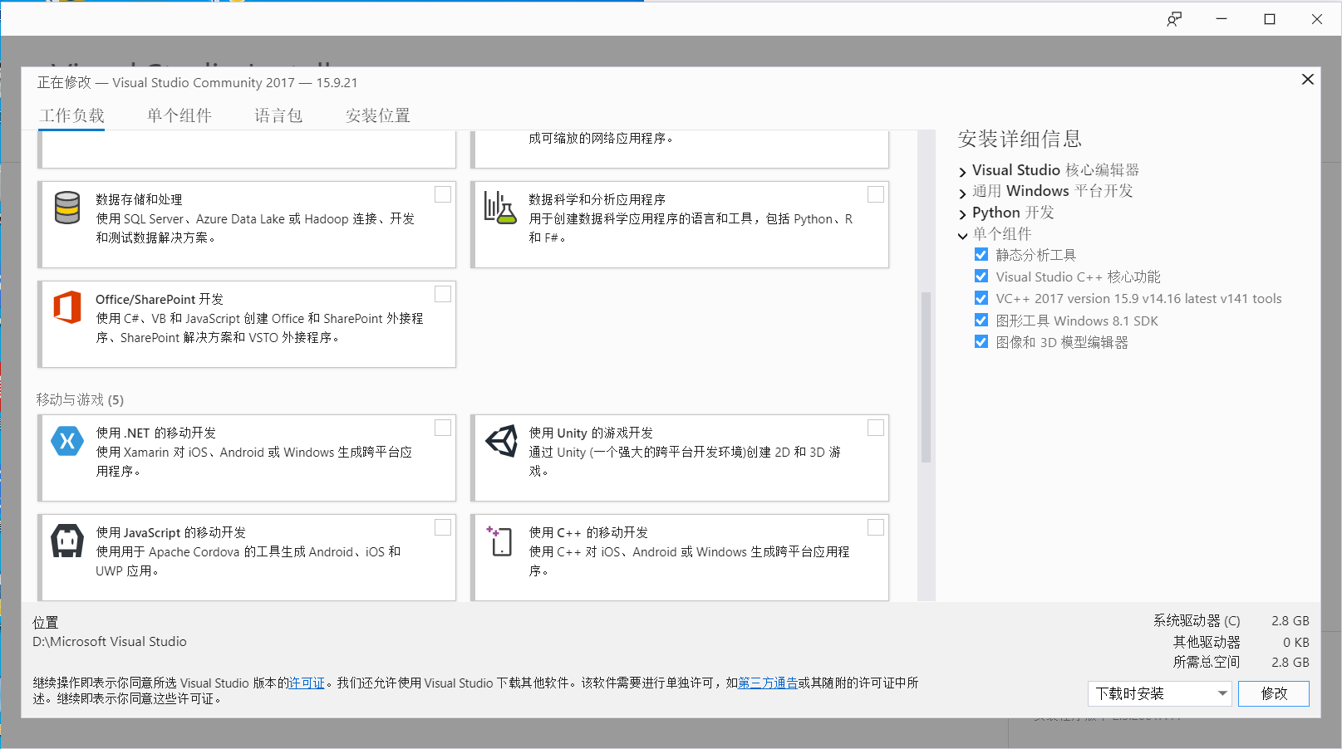Click the Office logo icon for Office/SharePoint 开发

(x=67, y=307)
